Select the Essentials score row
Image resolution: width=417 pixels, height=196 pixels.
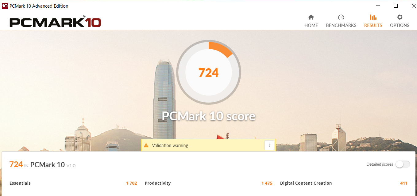pyautogui.click(x=73, y=183)
